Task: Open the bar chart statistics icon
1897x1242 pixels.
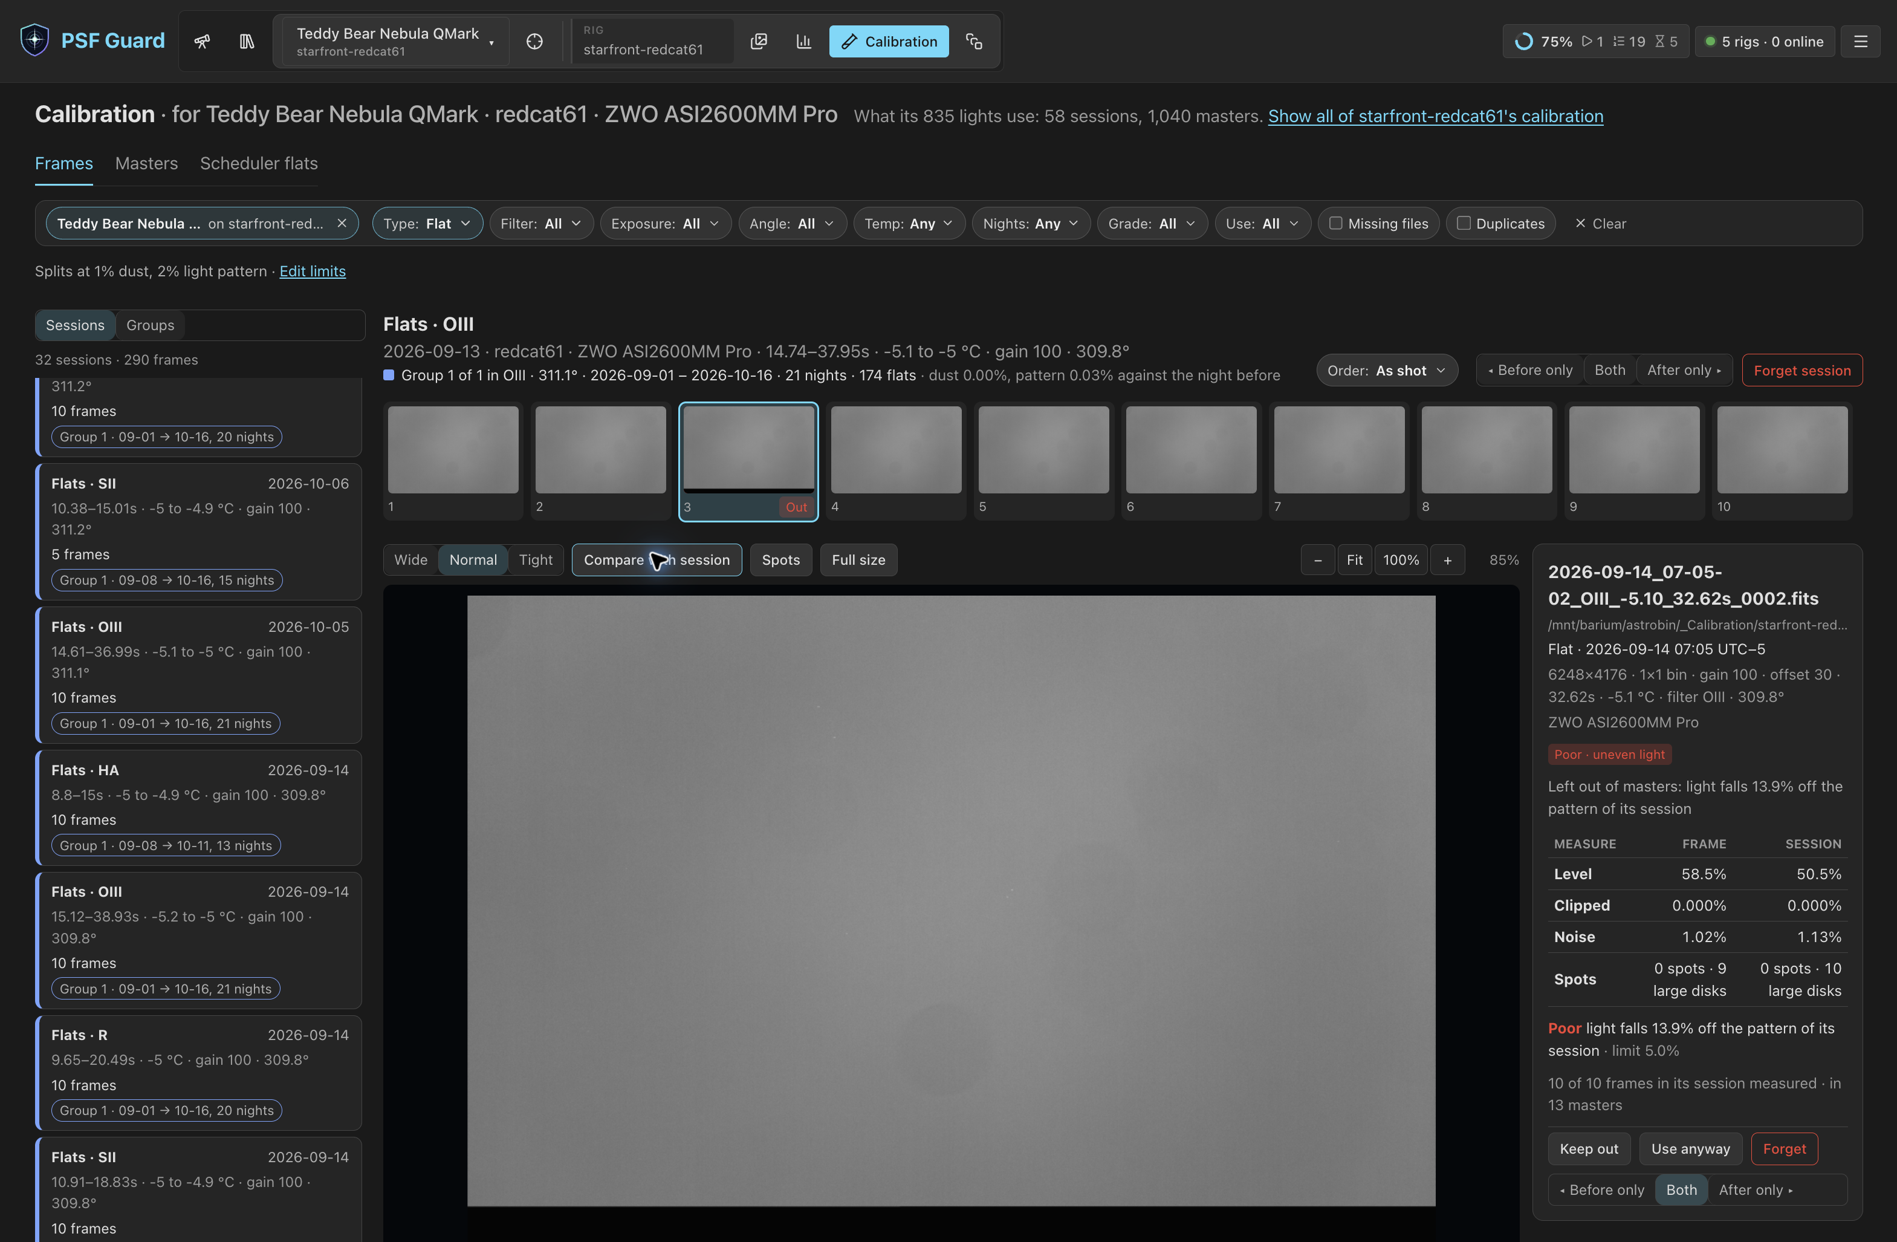Action: pyautogui.click(x=803, y=42)
